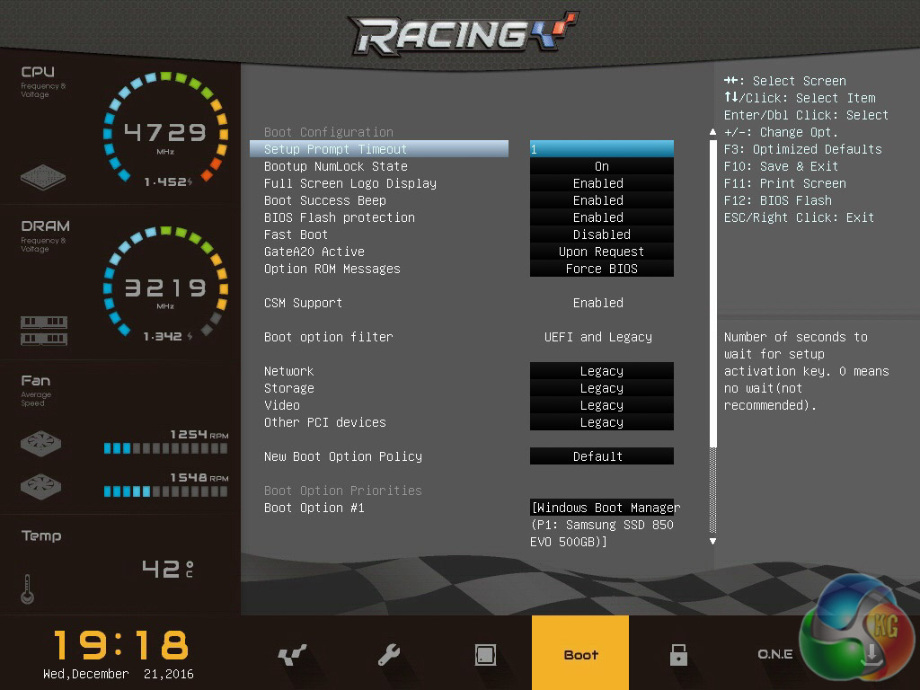This screenshot has height=690, width=920.
Task: Open the Storage Legacy option dropdown
Action: click(601, 388)
